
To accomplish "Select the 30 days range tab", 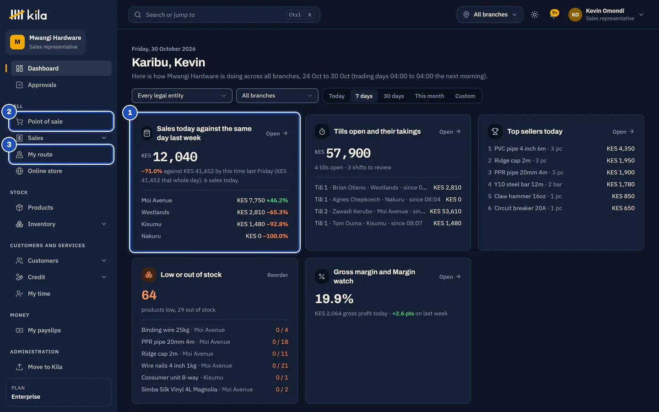I will click(394, 96).
